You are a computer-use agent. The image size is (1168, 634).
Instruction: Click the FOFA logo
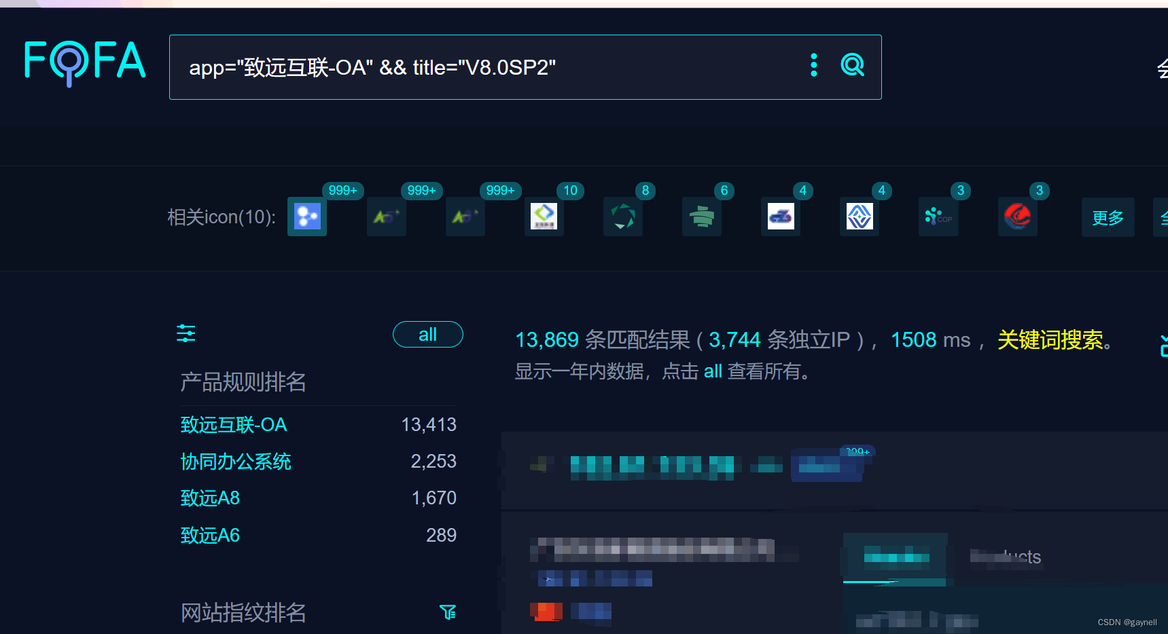point(85,63)
